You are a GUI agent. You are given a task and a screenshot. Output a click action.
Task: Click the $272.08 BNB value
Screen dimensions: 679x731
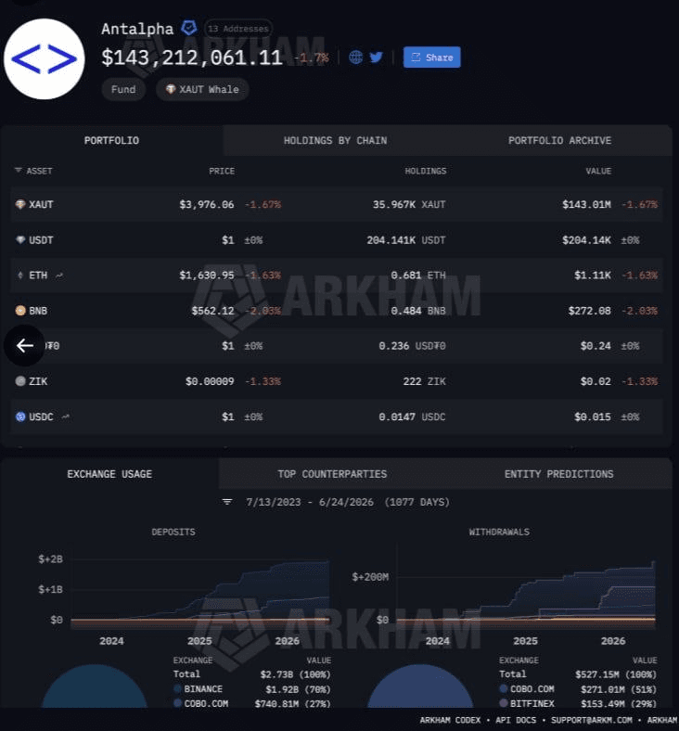coord(589,311)
